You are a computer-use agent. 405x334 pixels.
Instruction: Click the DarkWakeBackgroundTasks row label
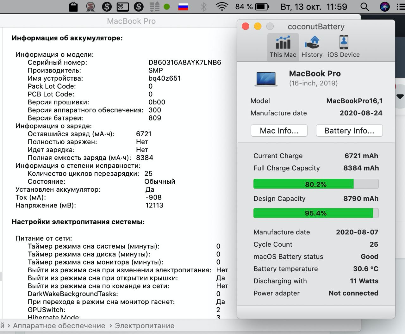pyautogui.click(x=73, y=294)
